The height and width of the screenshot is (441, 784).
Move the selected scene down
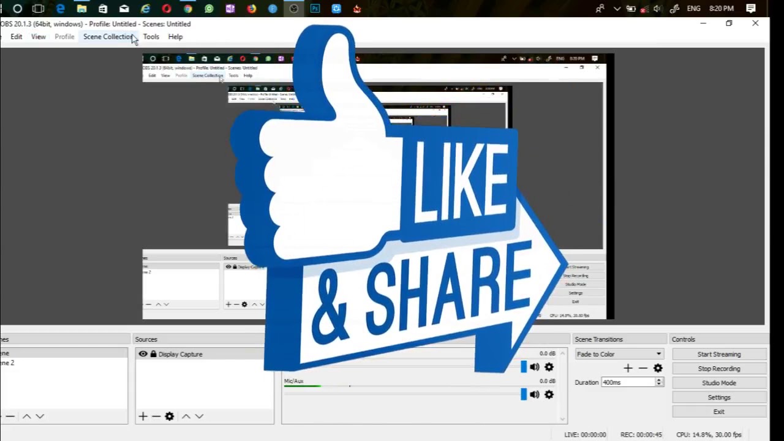click(40, 416)
